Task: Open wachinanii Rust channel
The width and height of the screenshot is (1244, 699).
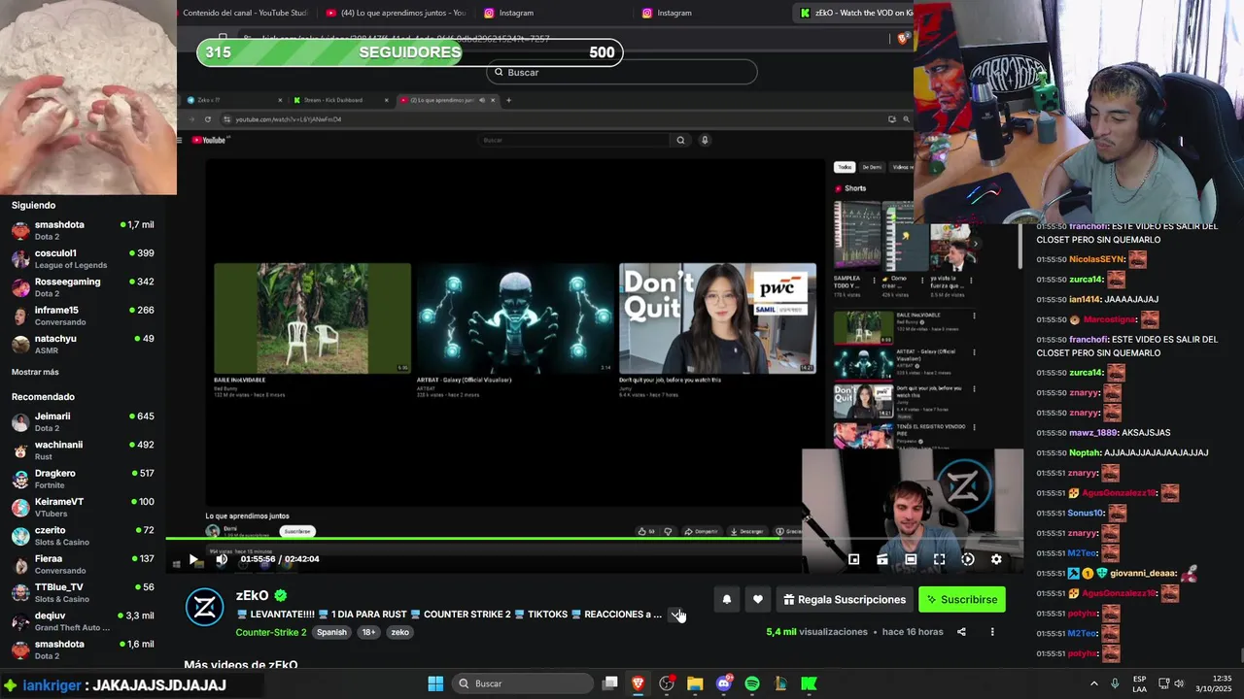Action: [83, 450]
